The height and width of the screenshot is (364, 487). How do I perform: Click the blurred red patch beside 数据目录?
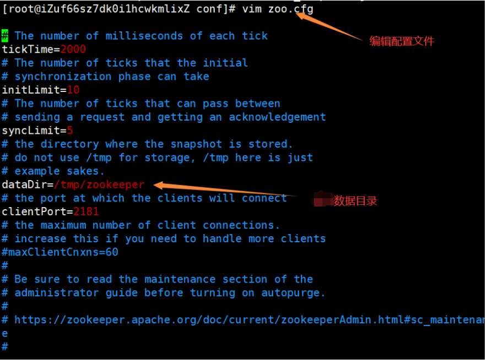pos(322,199)
